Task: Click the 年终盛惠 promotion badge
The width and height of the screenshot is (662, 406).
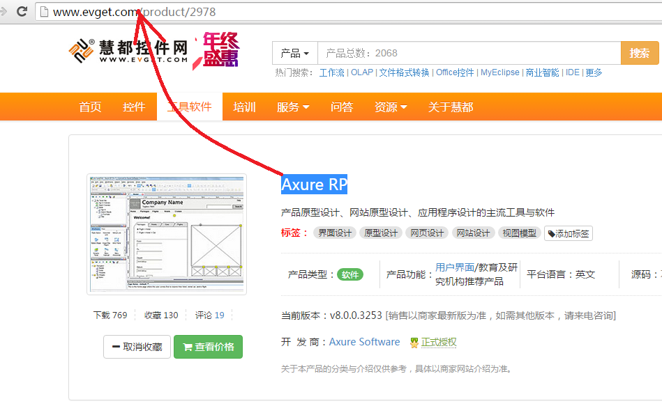Action: click(x=216, y=49)
